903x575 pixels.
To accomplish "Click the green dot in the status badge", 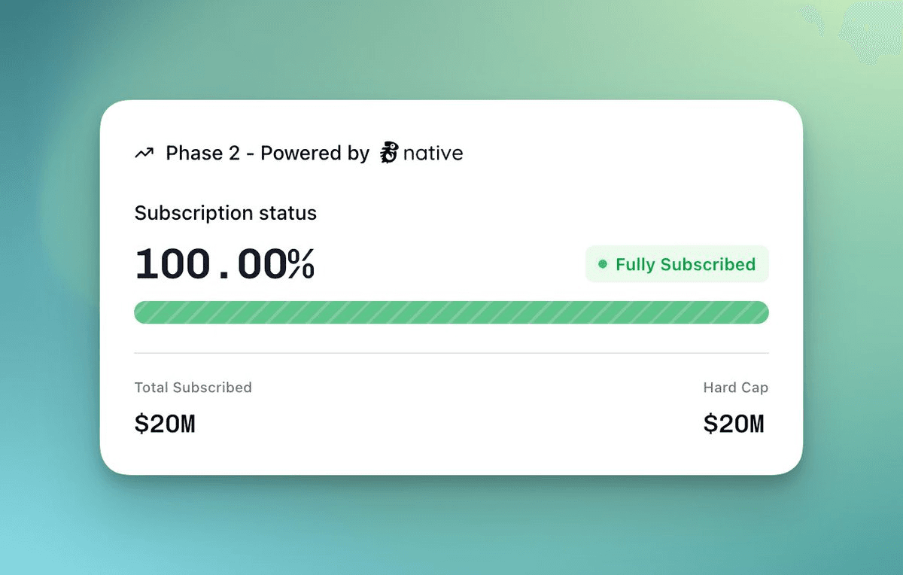I will point(603,264).
